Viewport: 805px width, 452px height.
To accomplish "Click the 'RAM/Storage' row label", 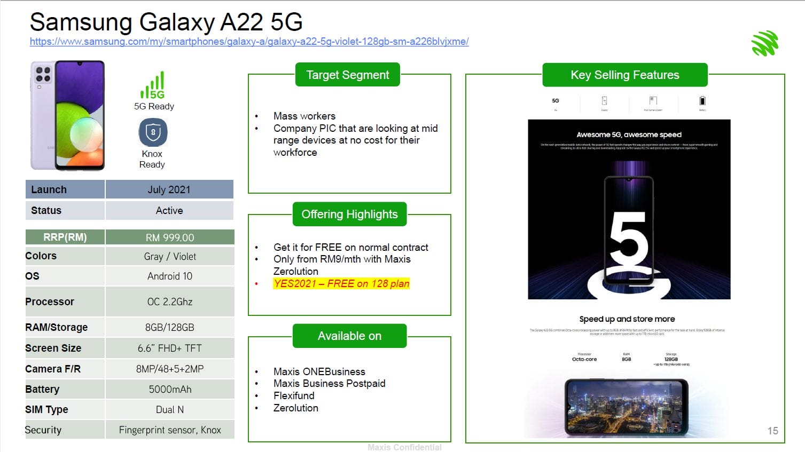I will [x=65, y=327].
